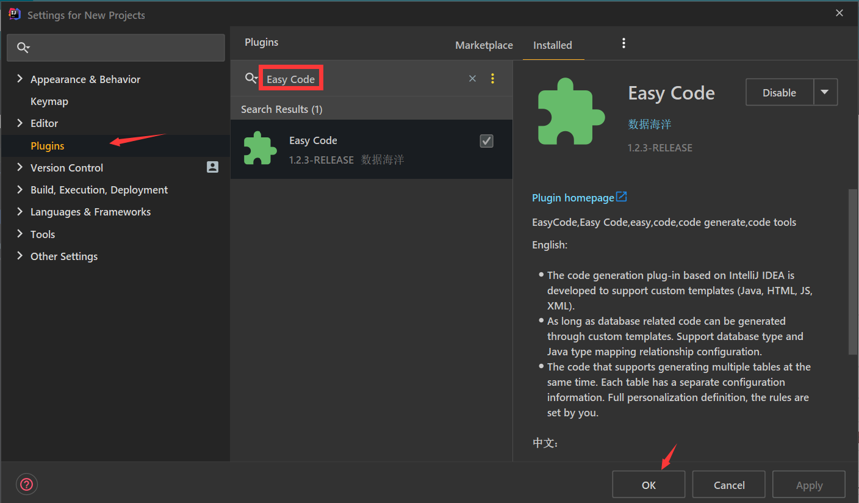
Task: Click the OK button
Action: pos(649,485)
